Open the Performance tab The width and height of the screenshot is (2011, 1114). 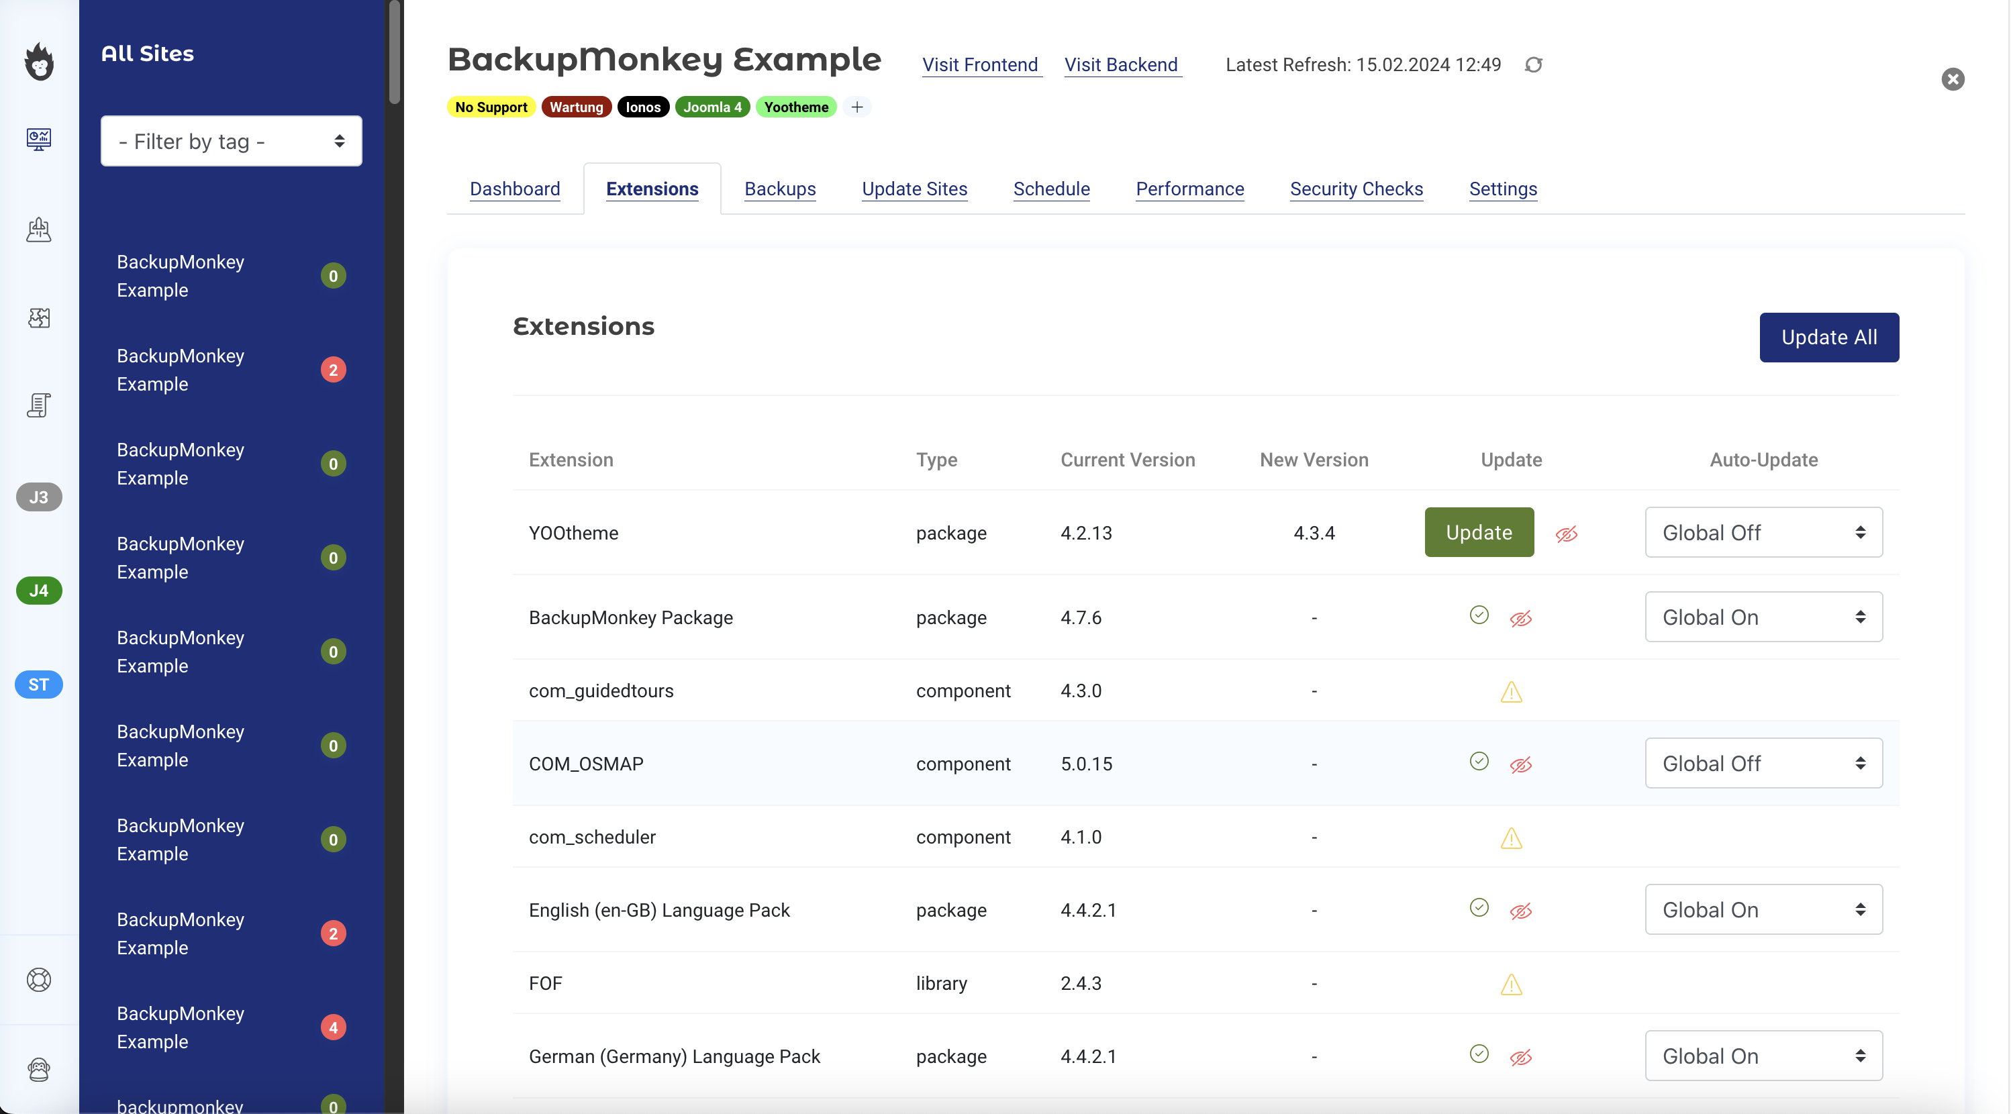(x=1189, y=189)
